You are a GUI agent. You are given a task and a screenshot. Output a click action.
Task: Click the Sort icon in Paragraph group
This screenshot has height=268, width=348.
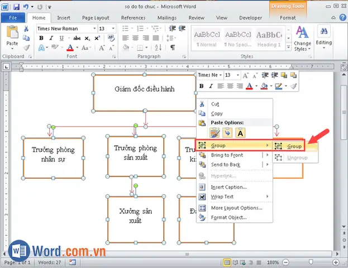[x=158, y=47]
